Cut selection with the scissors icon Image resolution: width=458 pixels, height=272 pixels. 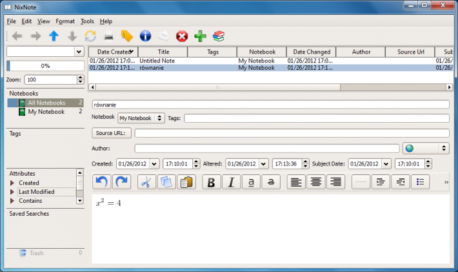pos(146,182)
